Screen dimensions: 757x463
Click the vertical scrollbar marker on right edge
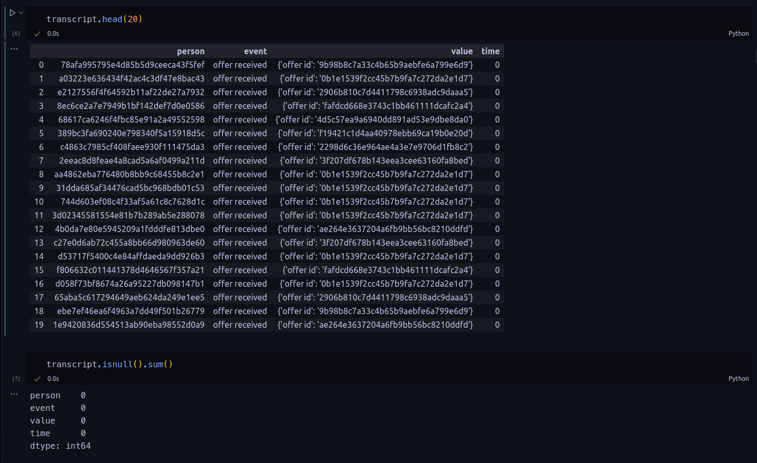[x=755, y=56]
